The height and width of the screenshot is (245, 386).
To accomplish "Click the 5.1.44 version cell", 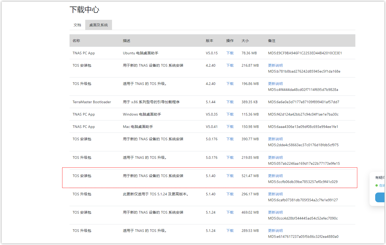I will tap(211, 102).
